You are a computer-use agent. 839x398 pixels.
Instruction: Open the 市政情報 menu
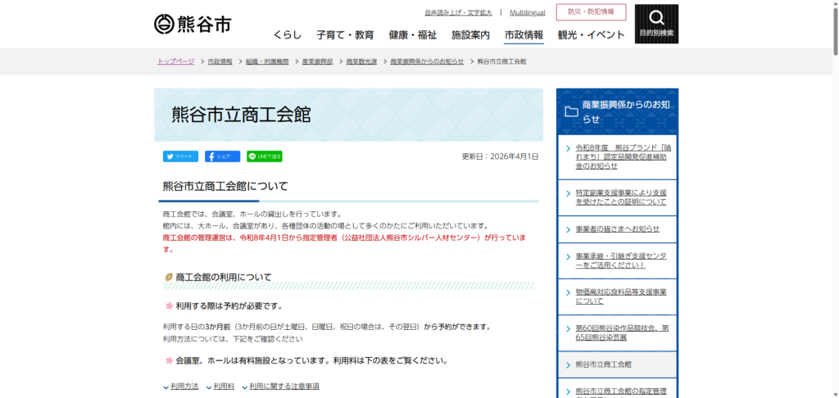[524, 35]
